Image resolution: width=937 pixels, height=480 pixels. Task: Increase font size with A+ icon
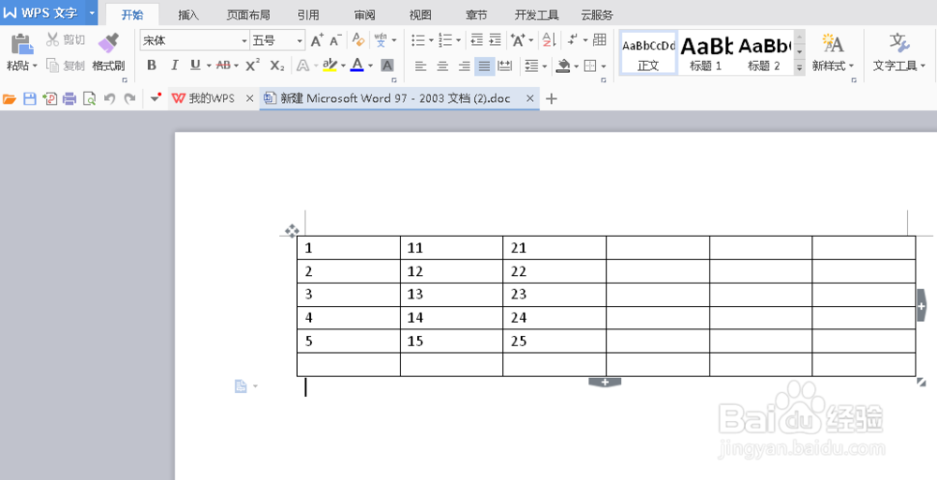[x=317, y=40]
